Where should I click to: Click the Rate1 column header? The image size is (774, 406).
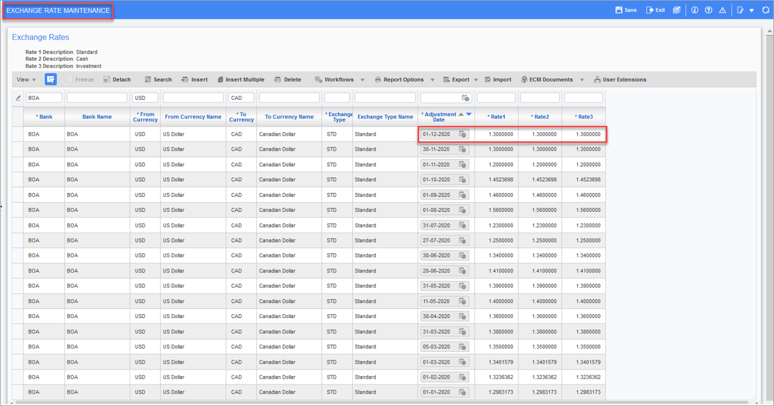pos(496,117)
